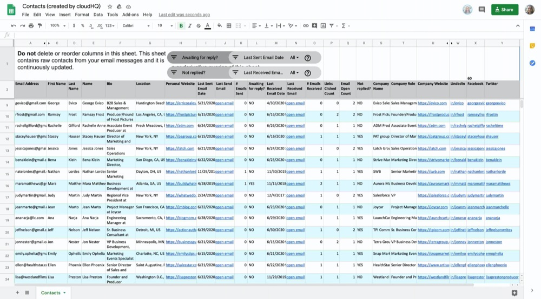
Task: Click the redo arrow in toolbar
Action: [x=22, y=26]
